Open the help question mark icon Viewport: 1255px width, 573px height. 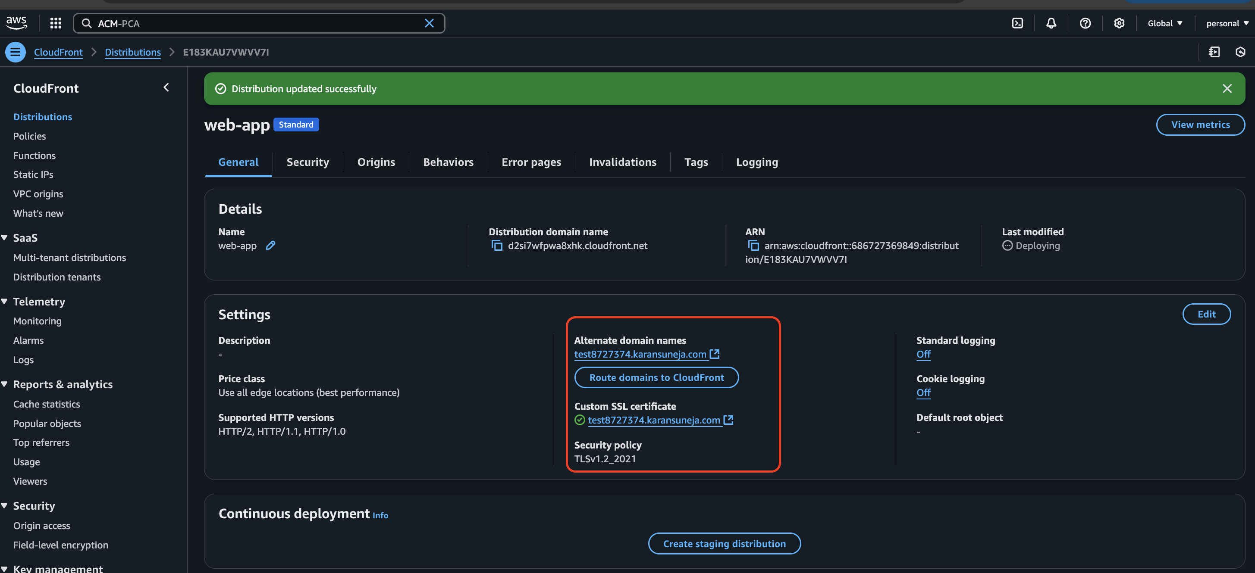point(1086,23)
